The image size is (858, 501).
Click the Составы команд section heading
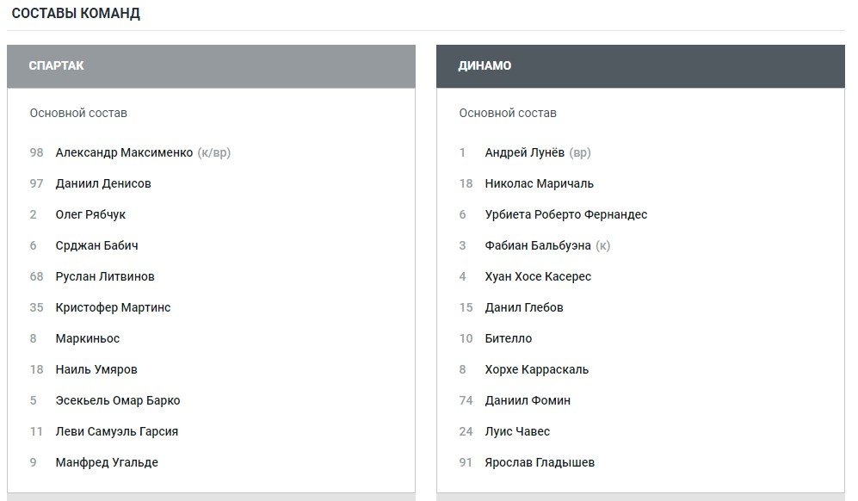76,14
